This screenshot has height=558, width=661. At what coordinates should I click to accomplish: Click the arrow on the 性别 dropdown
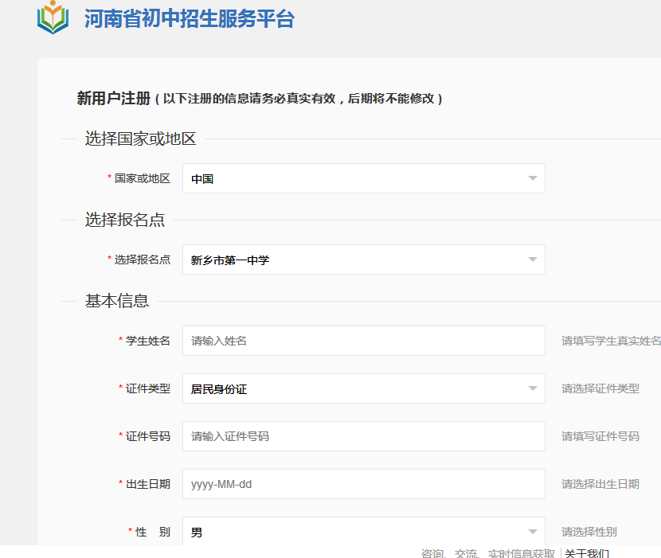[533, 531]
